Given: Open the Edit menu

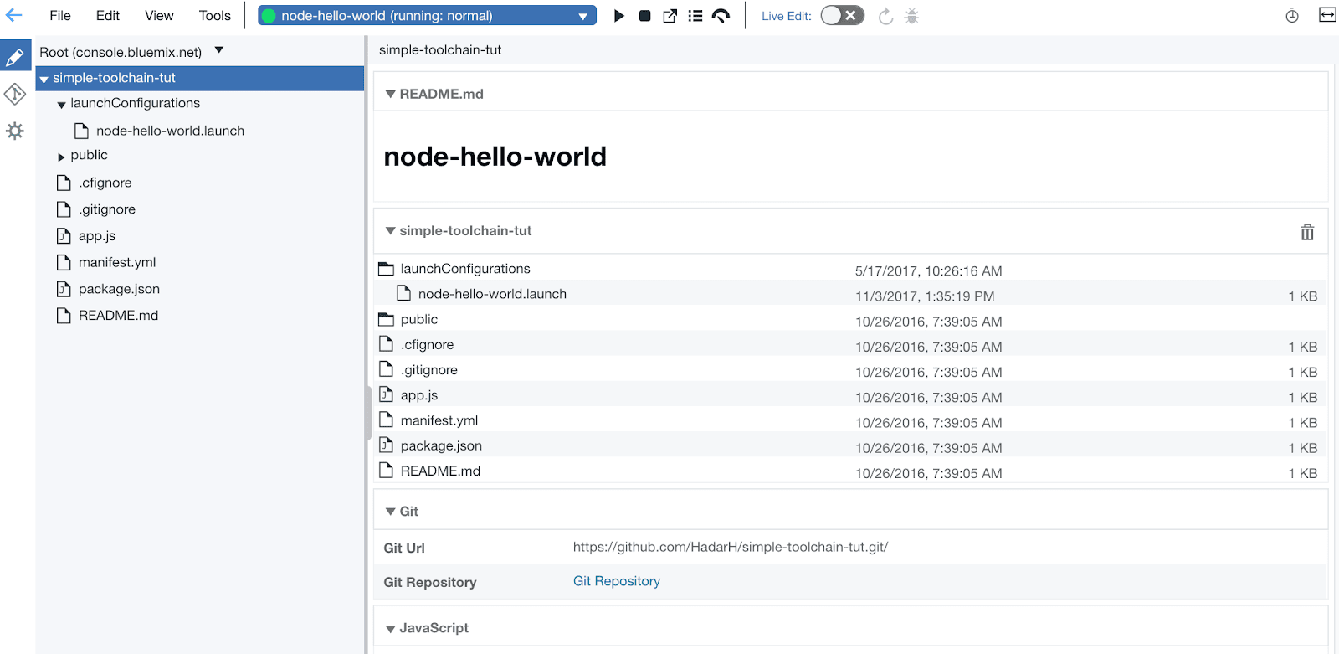Looking at the screenshot, I should click(x=108, y=16).
